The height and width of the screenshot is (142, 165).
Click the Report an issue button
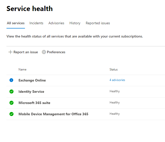[23, 52]
